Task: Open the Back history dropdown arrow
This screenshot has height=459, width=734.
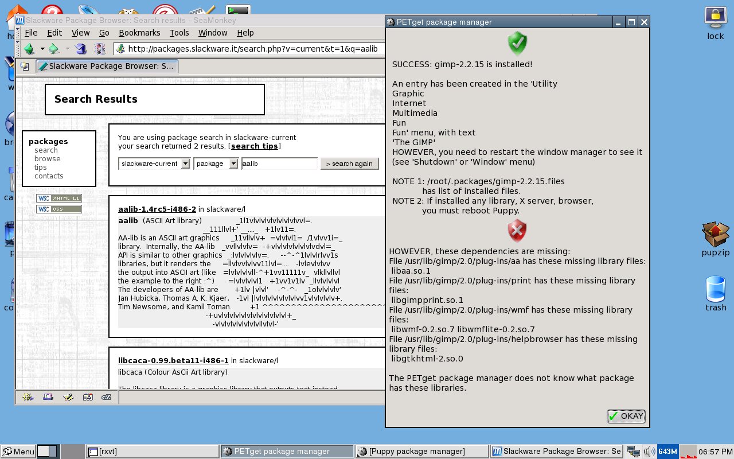Action: click(42, 49)
